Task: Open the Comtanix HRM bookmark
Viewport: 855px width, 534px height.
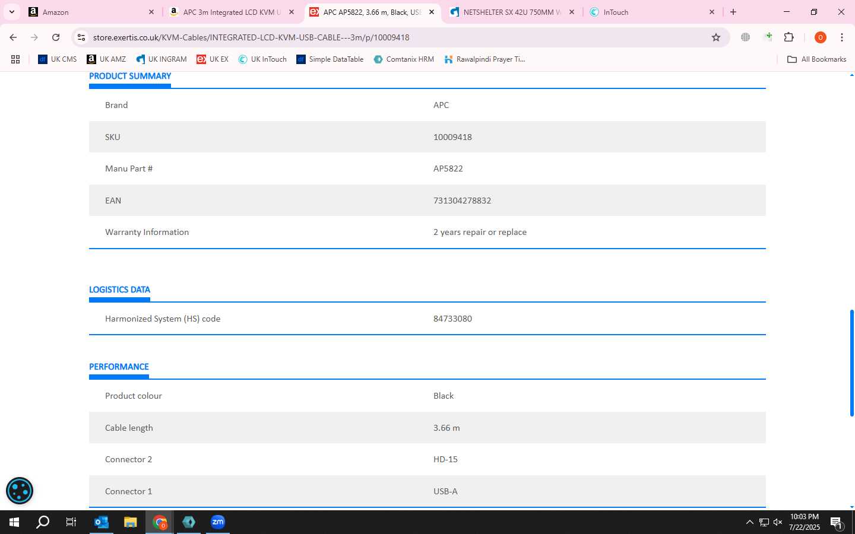Action: pyautogui.click(x=404, y=59)
